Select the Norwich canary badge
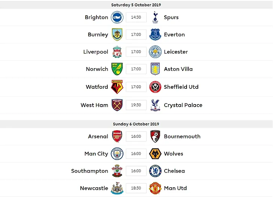Screen dimensions: 273x197 pos(117,69)
